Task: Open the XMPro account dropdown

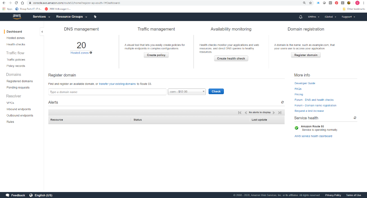Action: coord(313,17)
